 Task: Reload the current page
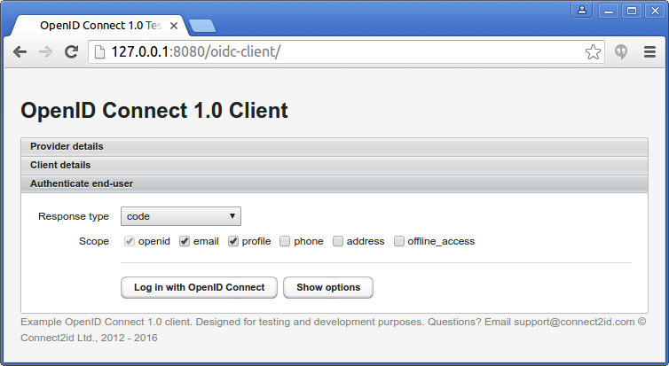tap(72, 52)
